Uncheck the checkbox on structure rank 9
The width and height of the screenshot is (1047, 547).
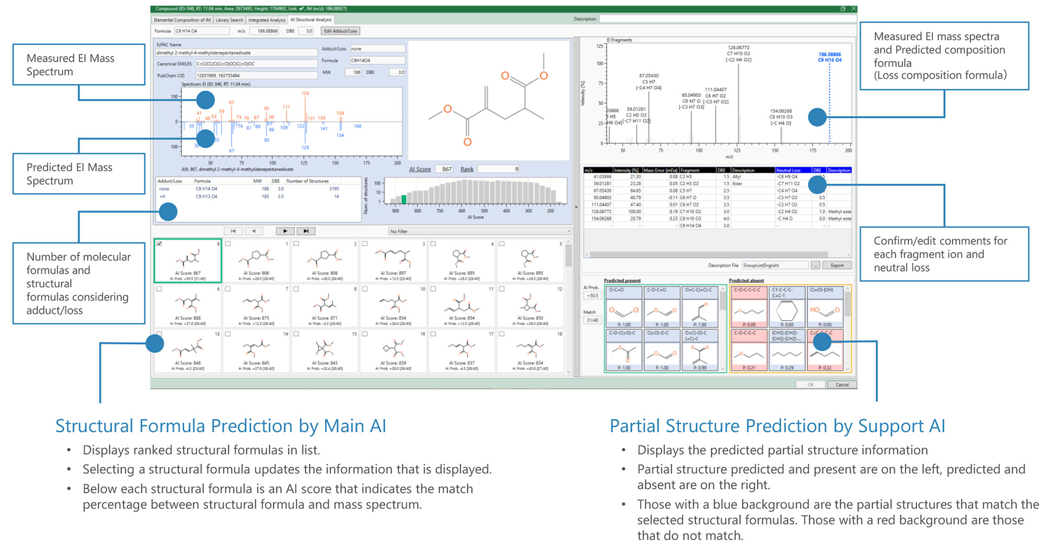point(159,244)
